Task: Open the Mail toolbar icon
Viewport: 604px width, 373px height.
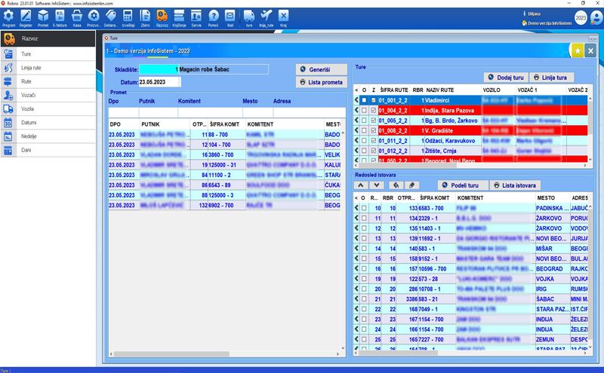Action: pos(230,18)
